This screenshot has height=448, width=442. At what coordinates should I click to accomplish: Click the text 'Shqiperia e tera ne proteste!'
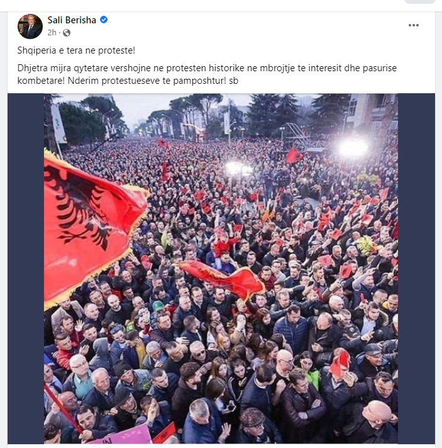76,50
